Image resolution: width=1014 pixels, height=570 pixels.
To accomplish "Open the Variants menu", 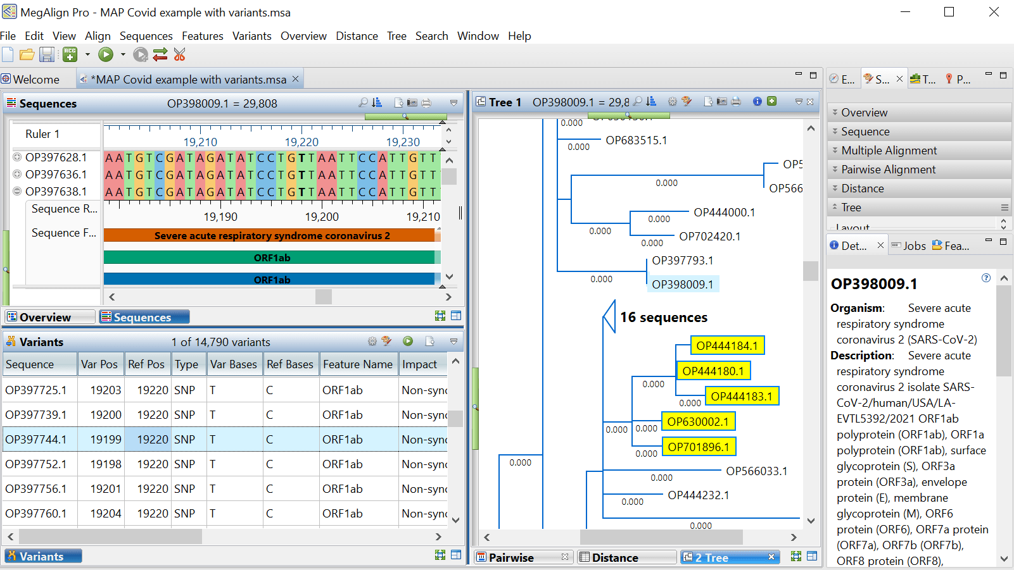I will coord(251,36).
